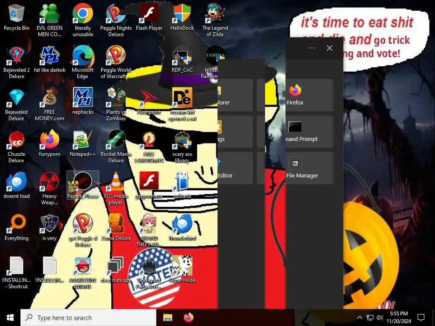Image resolution: width=435 pixels, height=326 pixels.
Task: Open gayporn.exe Flash icon
Action: tap(149, 185)
